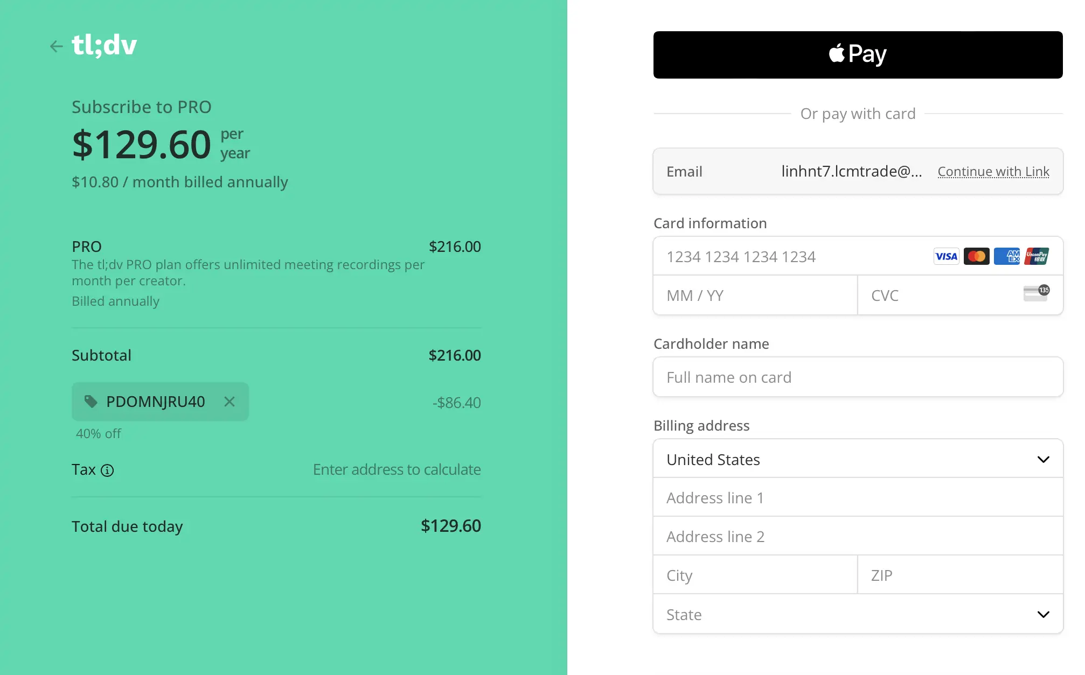
Task: Expand the State dropdown
Action: coord(858,614)
